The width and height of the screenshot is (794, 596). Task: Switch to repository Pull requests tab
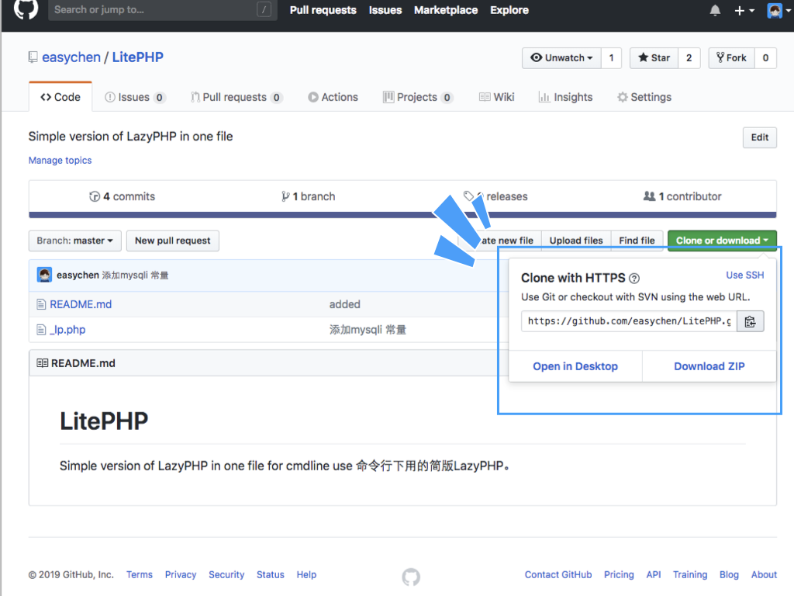pyautogui.click(x=236, y=97)
